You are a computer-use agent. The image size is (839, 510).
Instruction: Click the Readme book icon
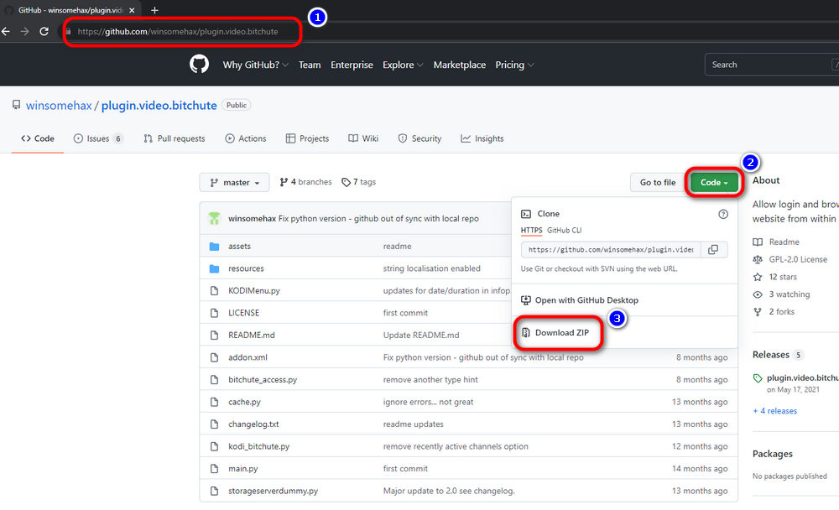(758, 242)
